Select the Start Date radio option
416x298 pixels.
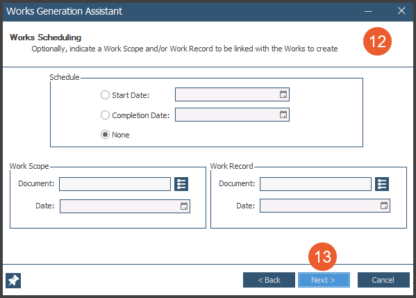click(105, 95)
